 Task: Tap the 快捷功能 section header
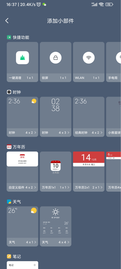[18, 37]
